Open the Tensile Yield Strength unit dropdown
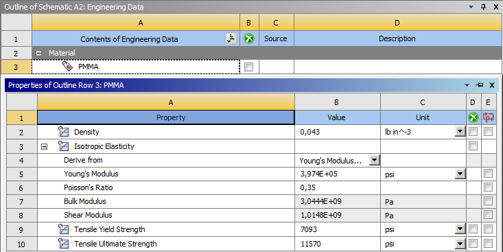Image resolution: width=503 pixels, height=252 pixels. pos(460,229)
